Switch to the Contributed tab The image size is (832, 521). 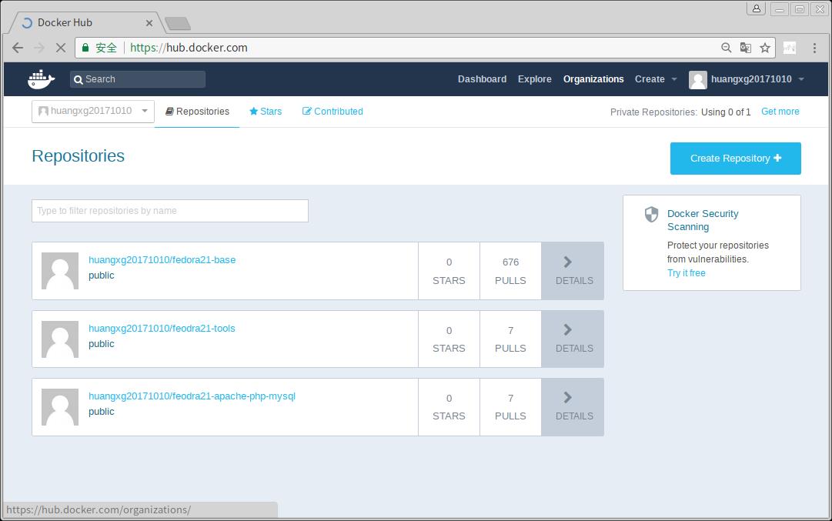point(332,112)
